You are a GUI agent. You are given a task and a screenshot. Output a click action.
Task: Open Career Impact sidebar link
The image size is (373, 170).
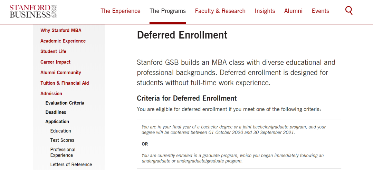[55, 62]
